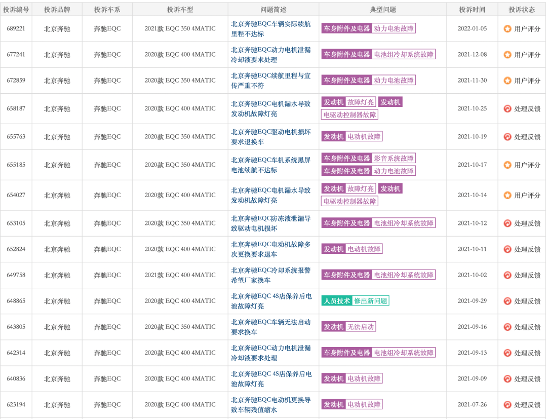Click the 处理反馈 red icon in row 623194
Image resolution: width=547 pixels, height=419 pixels.
pyautogui.click(x=507, y=405)
